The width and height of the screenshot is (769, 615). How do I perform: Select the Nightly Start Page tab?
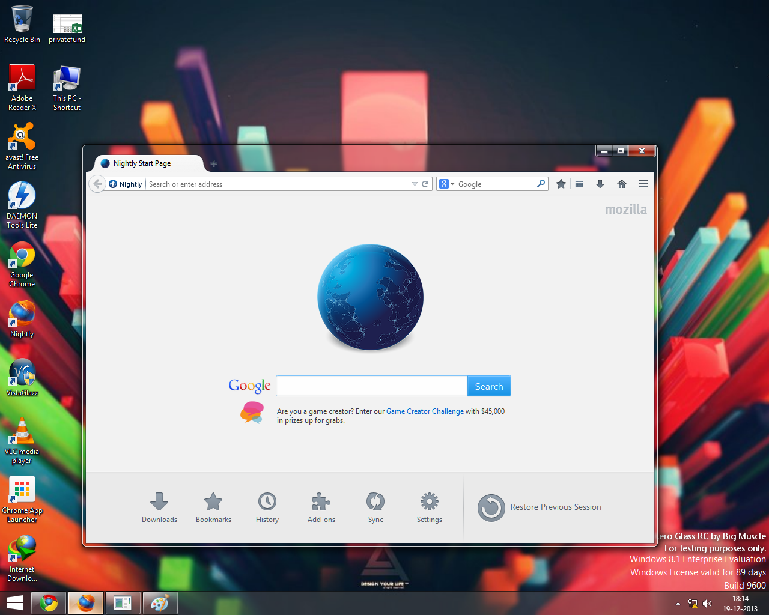149,163
